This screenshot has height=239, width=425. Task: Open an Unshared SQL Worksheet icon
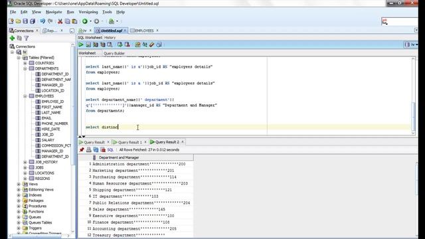(x=137, y=44)
